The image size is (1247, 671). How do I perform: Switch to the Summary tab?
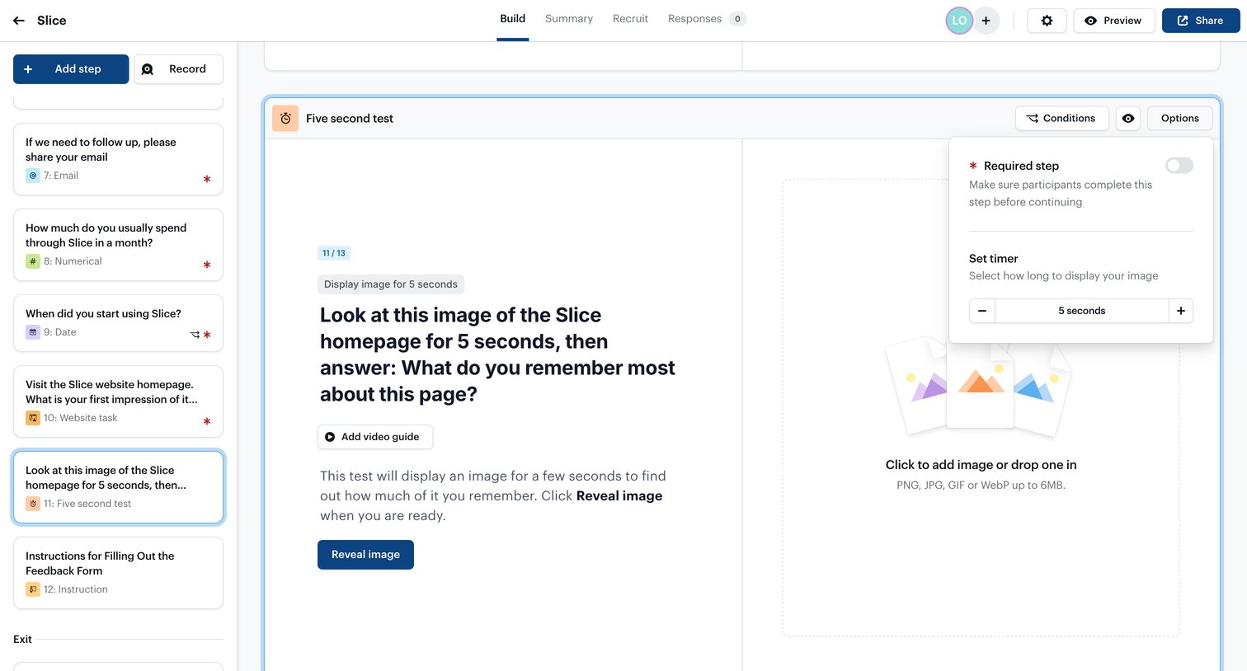coord(569,19)
